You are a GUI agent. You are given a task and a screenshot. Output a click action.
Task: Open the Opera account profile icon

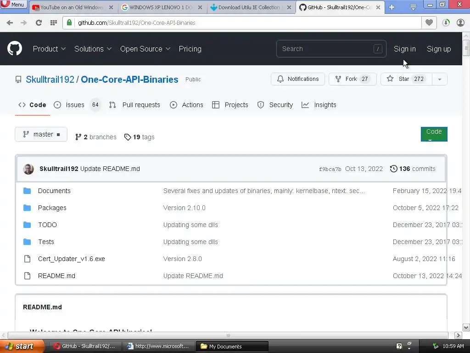[460, 23]
